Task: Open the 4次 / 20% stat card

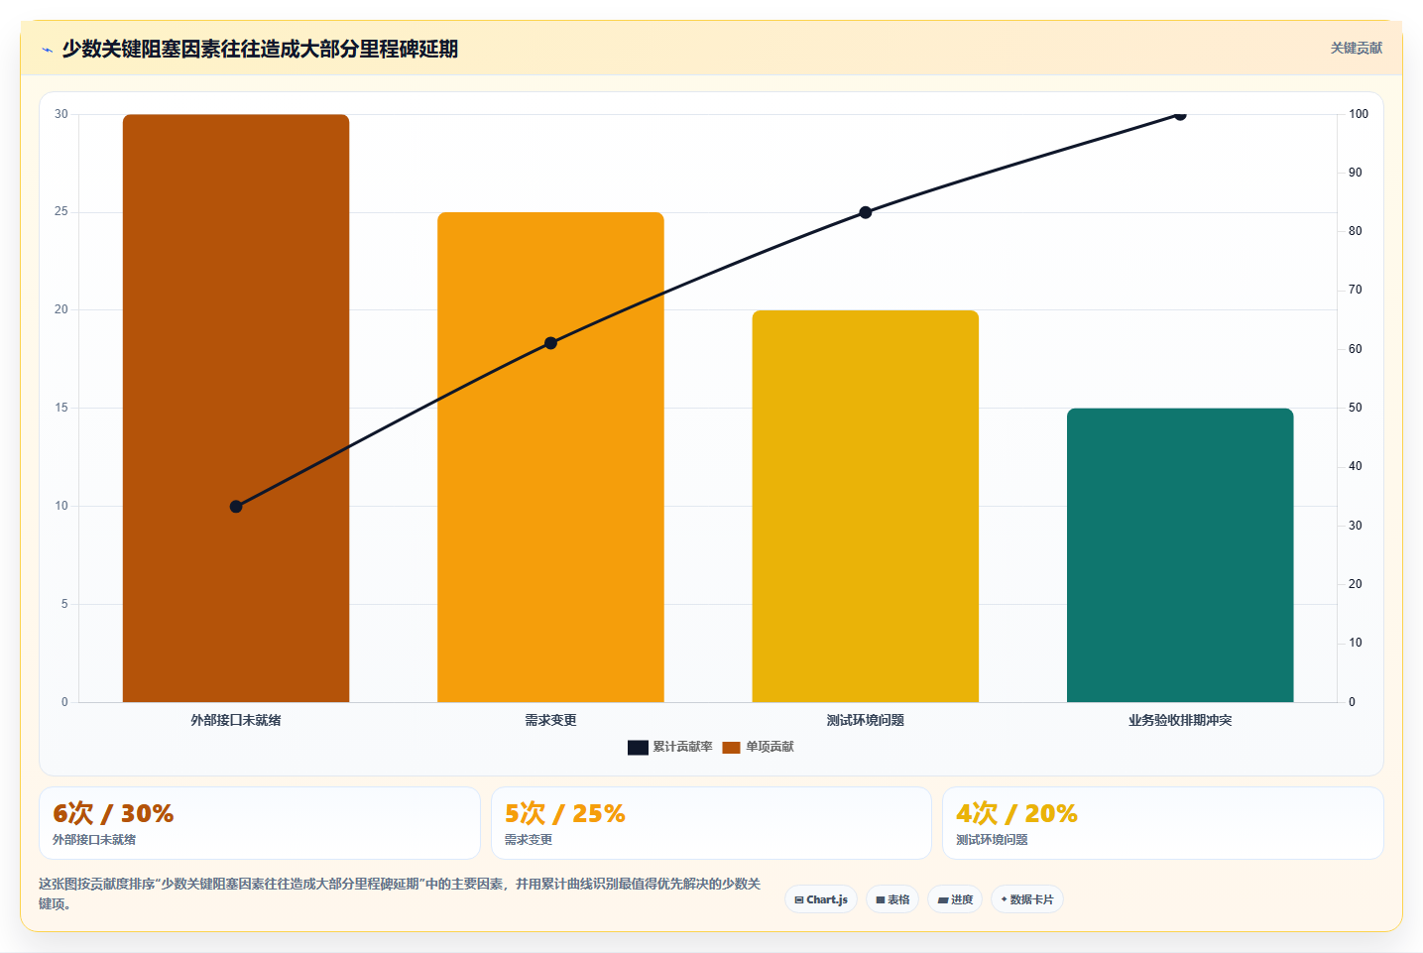Action: point(1162,823)
